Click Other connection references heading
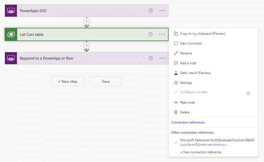Image resolution: width=264 pixels, height=162 pixels. pyautogui.click(x=192, y=132)
